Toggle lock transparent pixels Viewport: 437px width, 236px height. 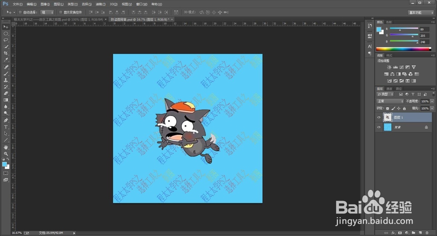point(387,108)
